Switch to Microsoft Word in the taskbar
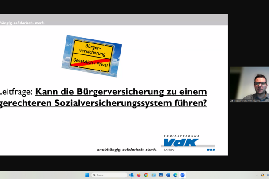 (168, 175)
